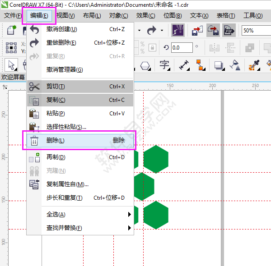Click the ruler origin corner icon
The image size is (271, 266).
5,87
